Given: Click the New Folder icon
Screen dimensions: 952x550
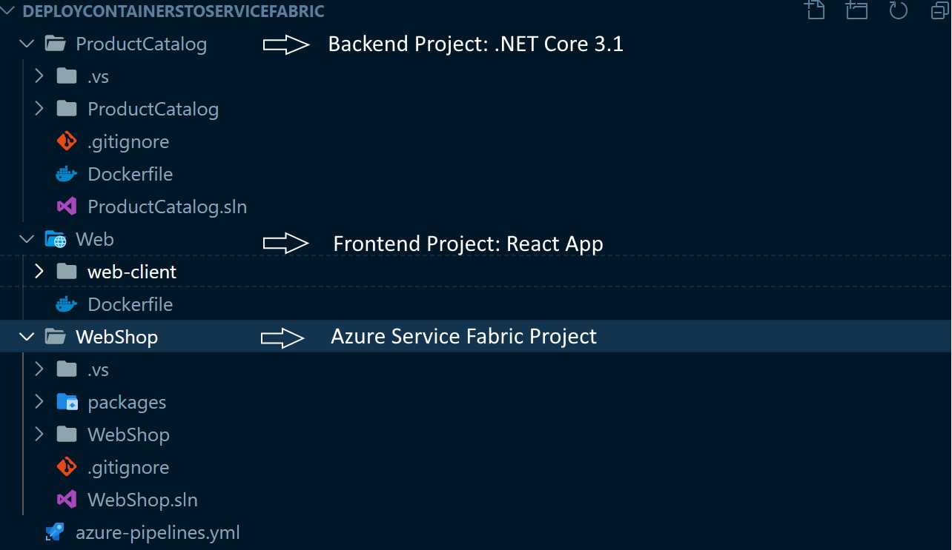Looking at the screenshot, I should coord(856,11).
